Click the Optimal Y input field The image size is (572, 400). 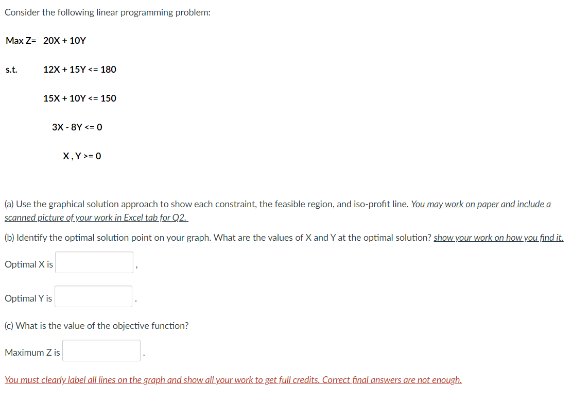click(x=93, y=296)
